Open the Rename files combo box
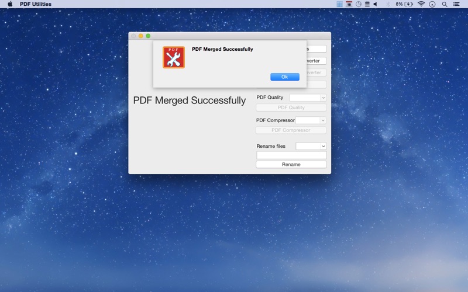This screenshot has height=292, width=468. pyautogui.click(x=311, y=147)
